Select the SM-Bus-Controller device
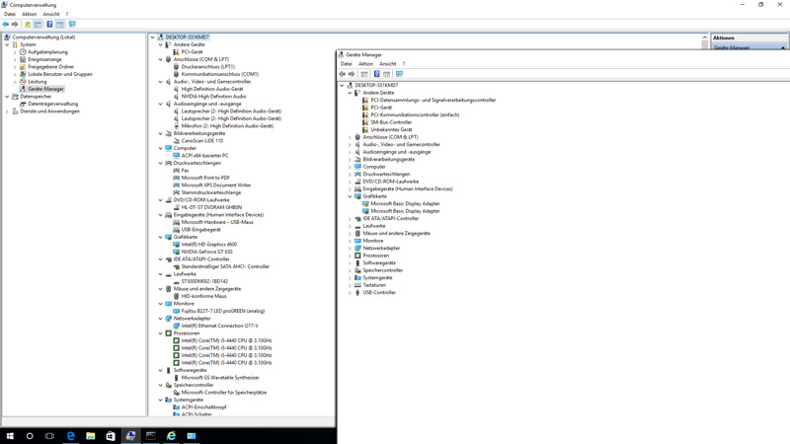Image resolution: width=790 pixels, height=444 pixels. click(391, 122)
